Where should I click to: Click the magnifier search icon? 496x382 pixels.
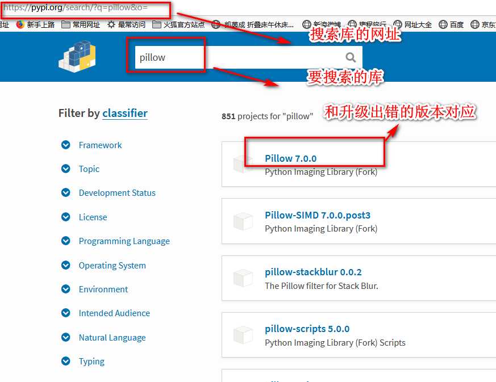[350, 57]
